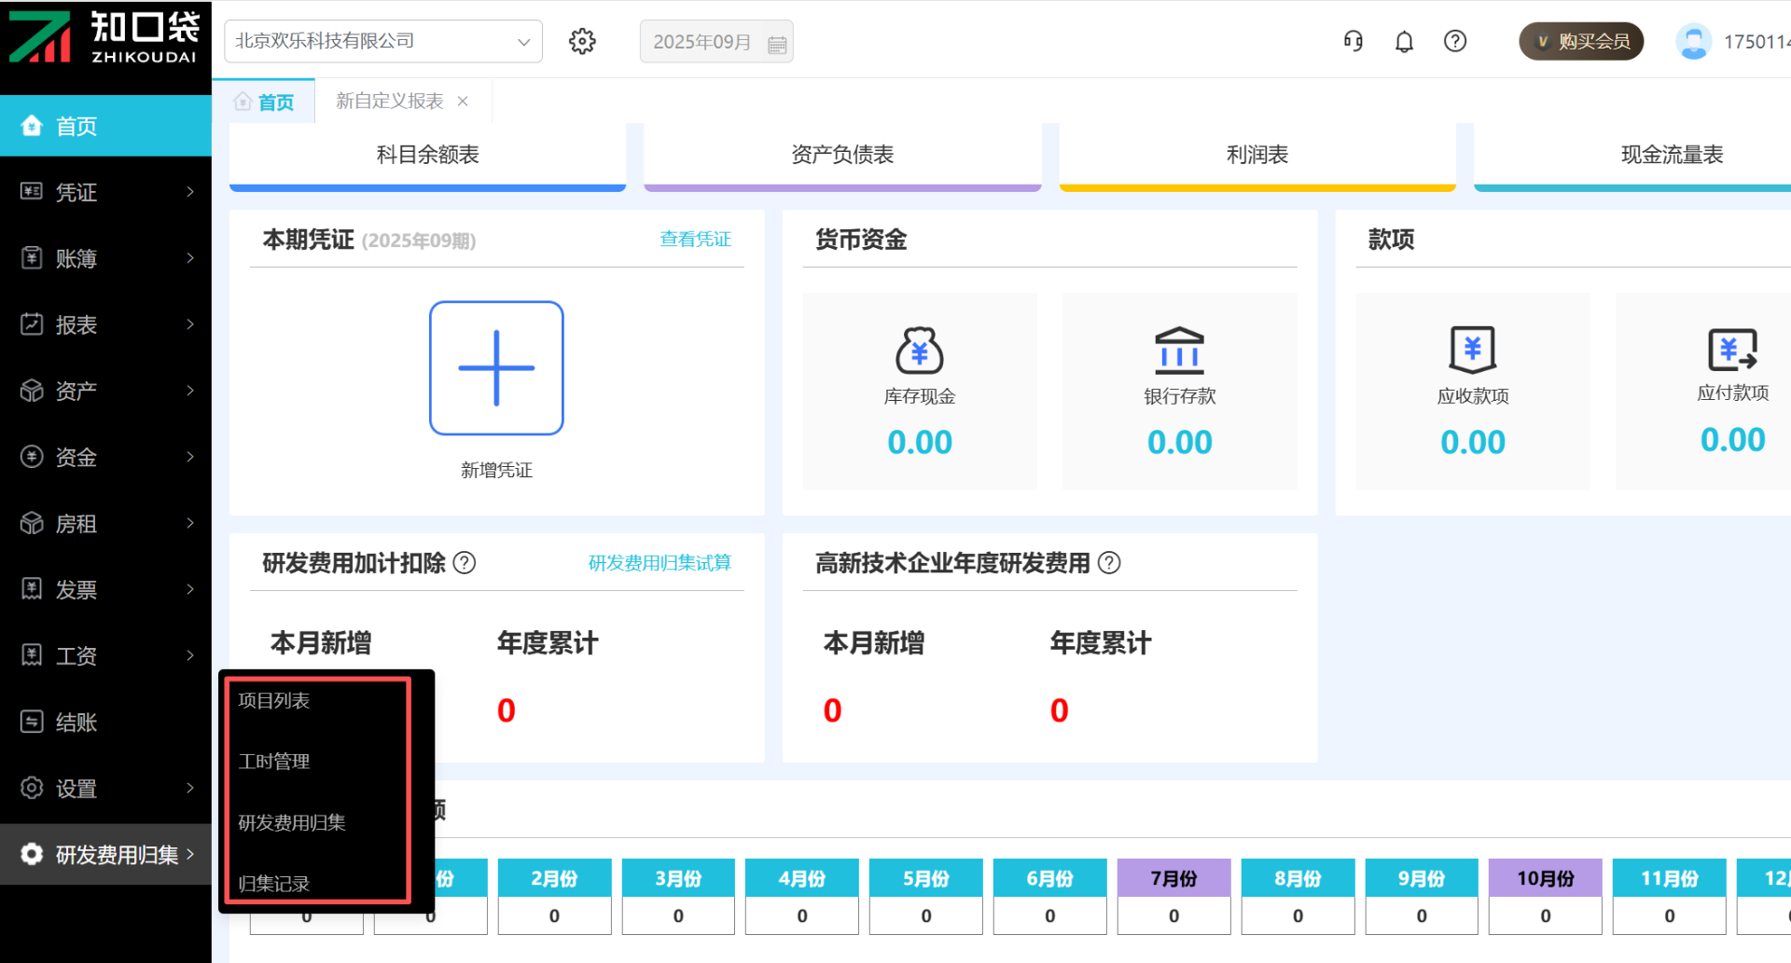Image resolution: width=1791 pixels, height=963 pixels.
Task: Expand the 发票 sidebar menu
Action: 105,589
